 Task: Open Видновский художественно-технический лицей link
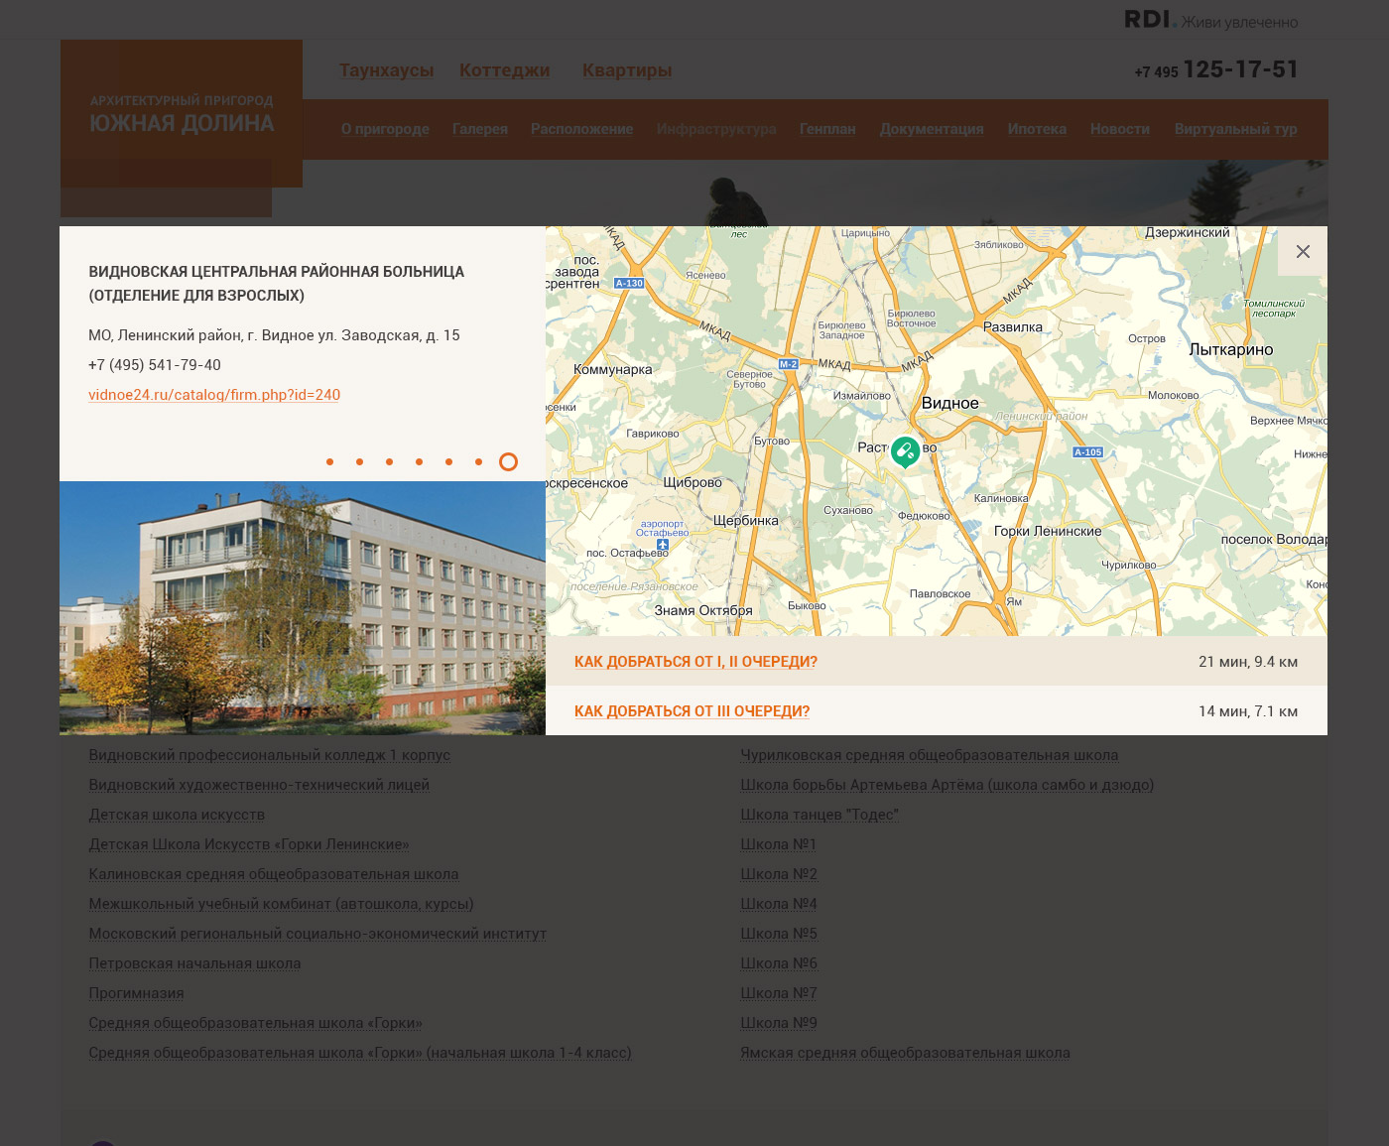pyautogui.click(x=259, y=785)
